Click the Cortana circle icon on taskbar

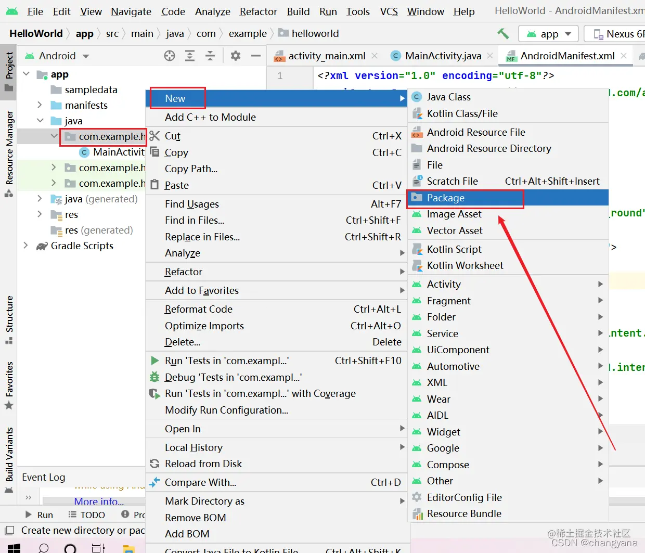click(x=70, y=548)
